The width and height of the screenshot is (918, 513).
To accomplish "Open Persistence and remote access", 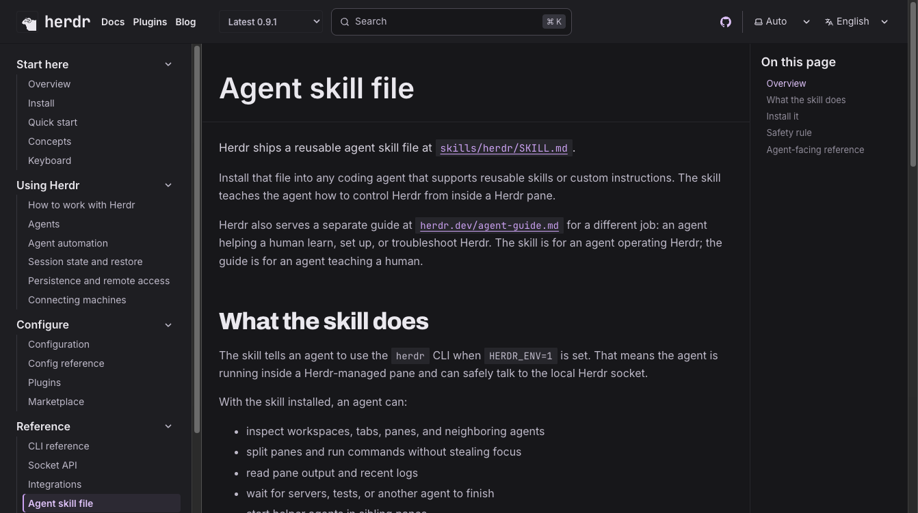I will [99, 281].
